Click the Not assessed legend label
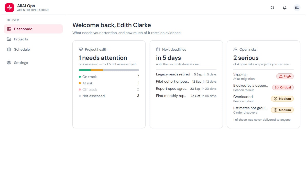 (x=93, y=96)
